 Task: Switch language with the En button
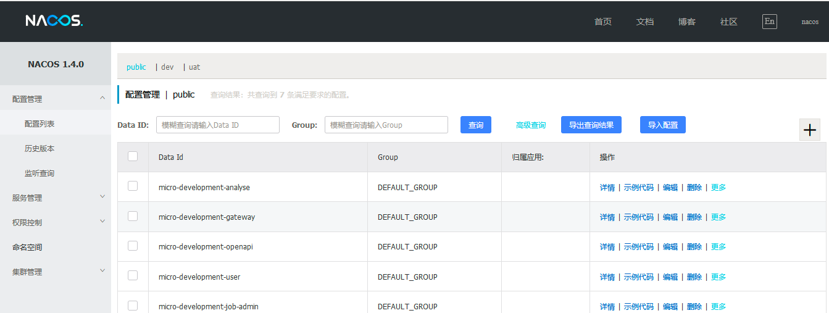pyautogui.click(x=769, y=21)
